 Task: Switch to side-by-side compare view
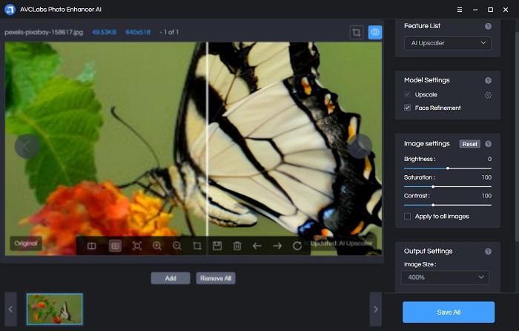(x=92, y=246)
